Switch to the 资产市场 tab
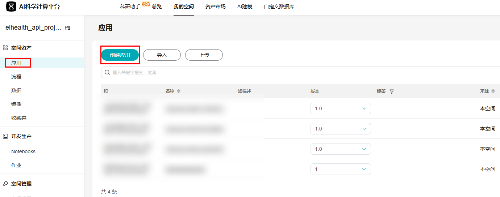Image resolution: width=500 pixels, height=197 pixels. coord(215,7)
